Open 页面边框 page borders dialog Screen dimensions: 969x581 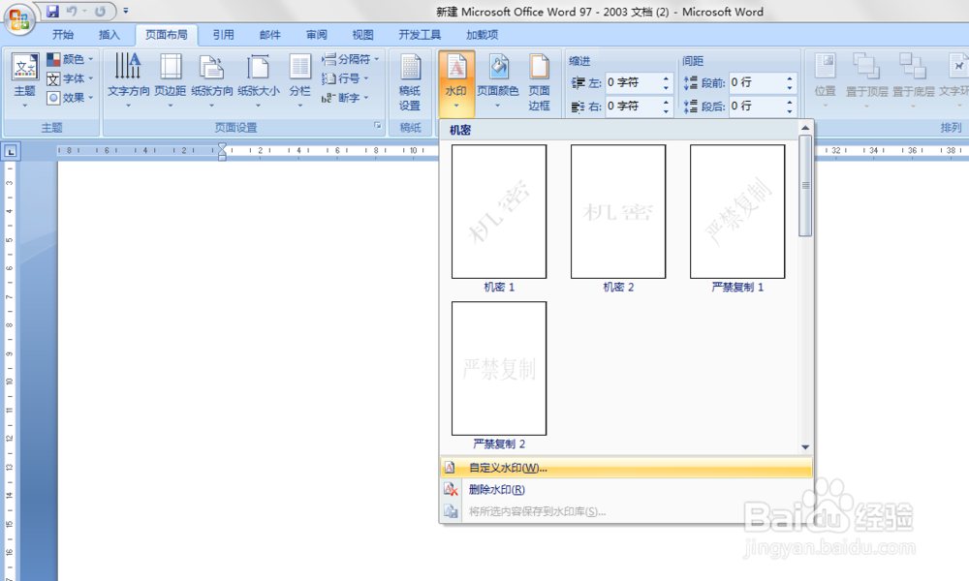point(539,83)
